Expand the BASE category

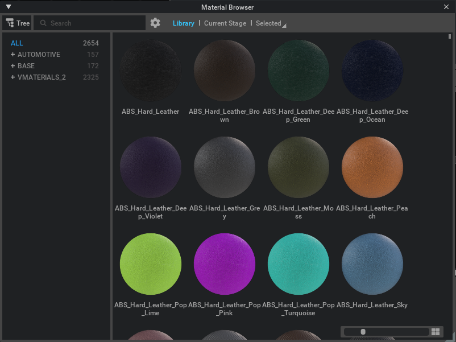tap(13, 65)
